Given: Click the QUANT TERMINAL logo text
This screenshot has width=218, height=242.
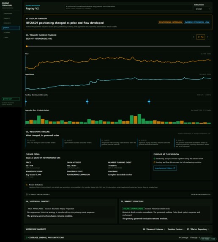Looking at the screenshot, I should tap(7, 4).
